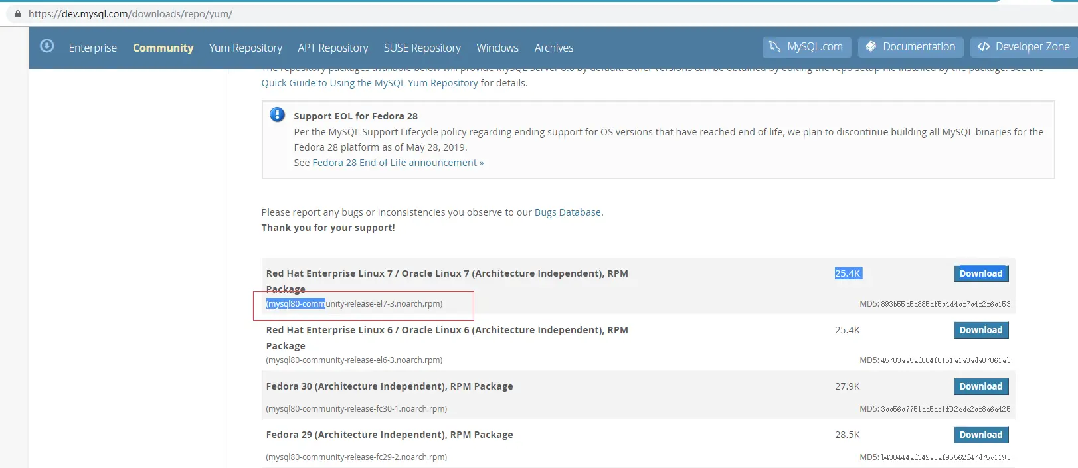Image resolution: width=1078 pixels, height=468 pixels.
Task: Click Red Hat Enterprise Linux 6 package title
Action: pyautogui.click(x=447, y=337)
